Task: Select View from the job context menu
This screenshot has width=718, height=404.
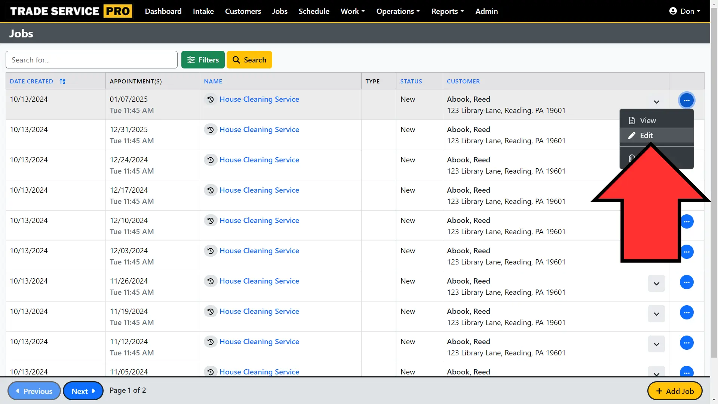Action: (x=647, y=121)
